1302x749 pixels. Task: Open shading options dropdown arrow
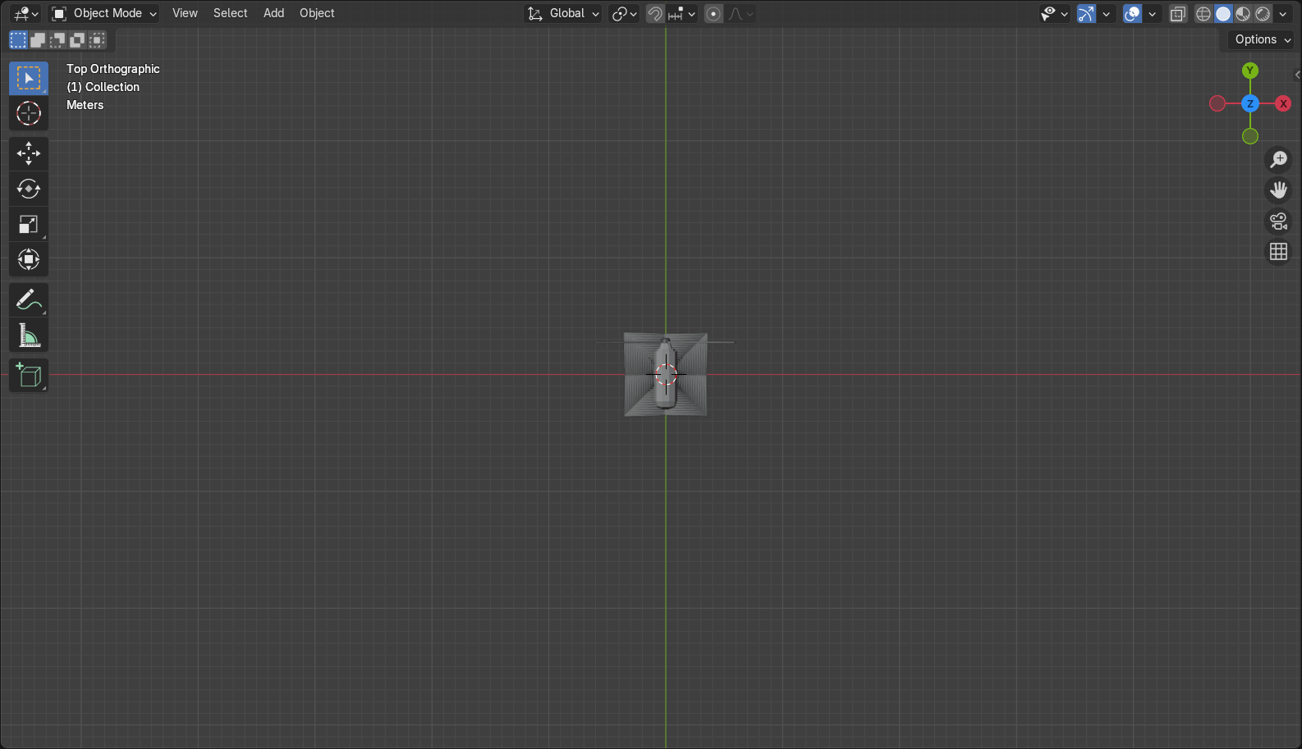pyautogui.click(x=1283, y=14)
